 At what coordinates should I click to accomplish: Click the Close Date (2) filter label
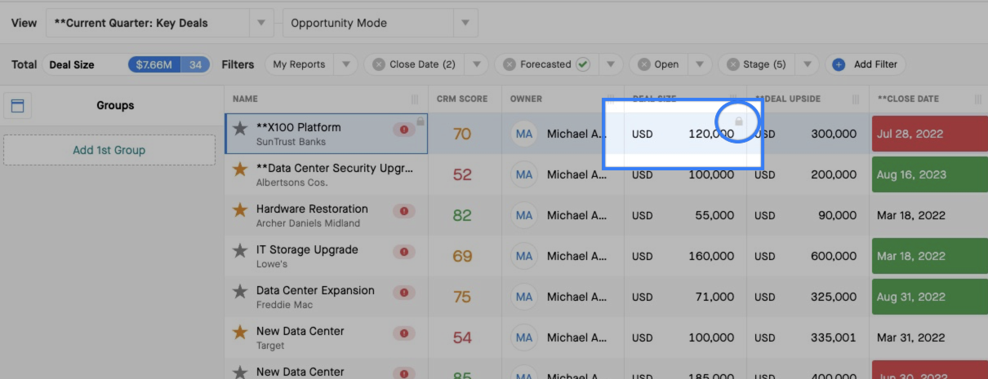(x=422, y=64)
